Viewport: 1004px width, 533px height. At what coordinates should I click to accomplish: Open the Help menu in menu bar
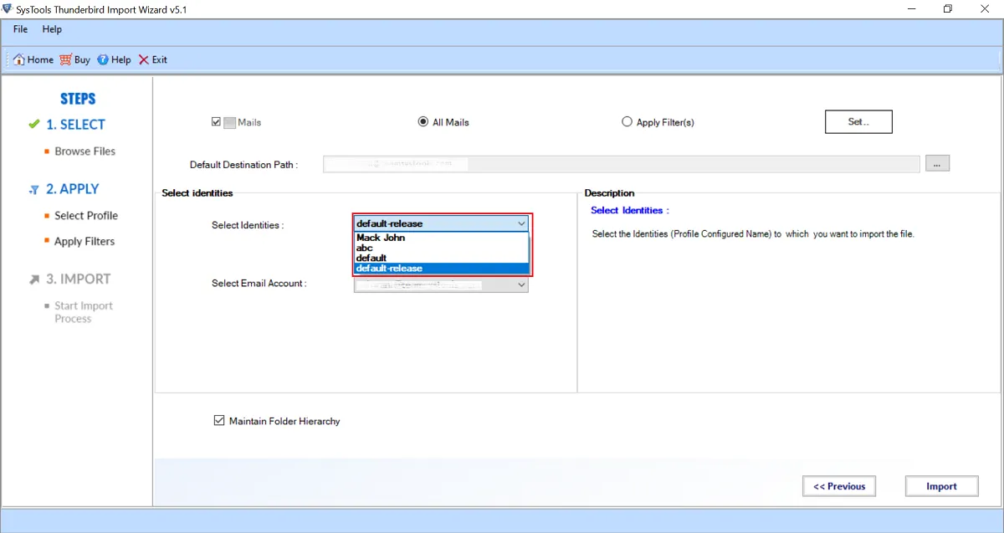[52, 29]
